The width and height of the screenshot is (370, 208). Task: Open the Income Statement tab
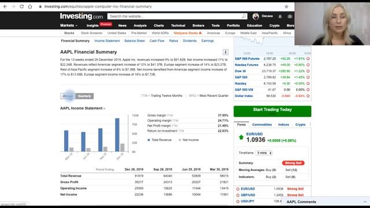[x=107, y=41]
